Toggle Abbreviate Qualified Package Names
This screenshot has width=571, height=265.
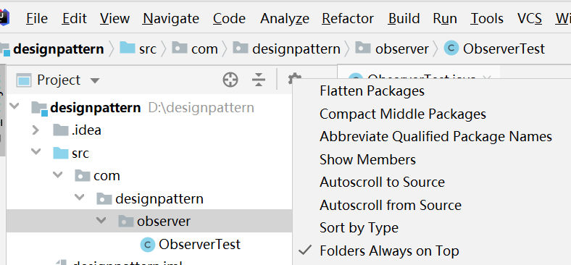(436, 137)
